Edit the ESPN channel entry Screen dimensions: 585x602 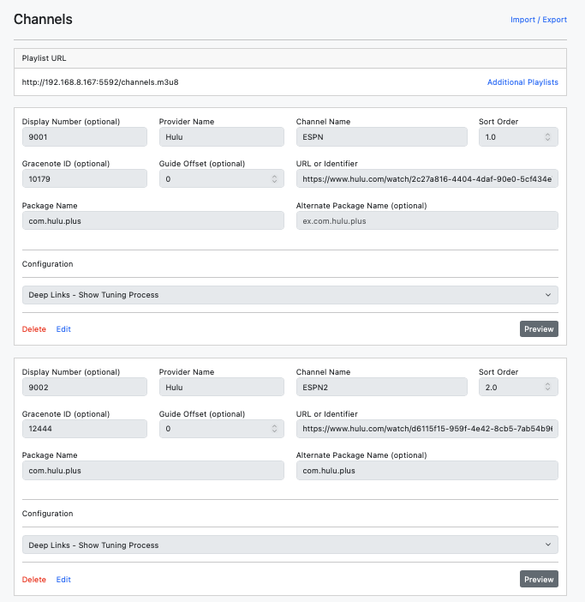(63, 329)
